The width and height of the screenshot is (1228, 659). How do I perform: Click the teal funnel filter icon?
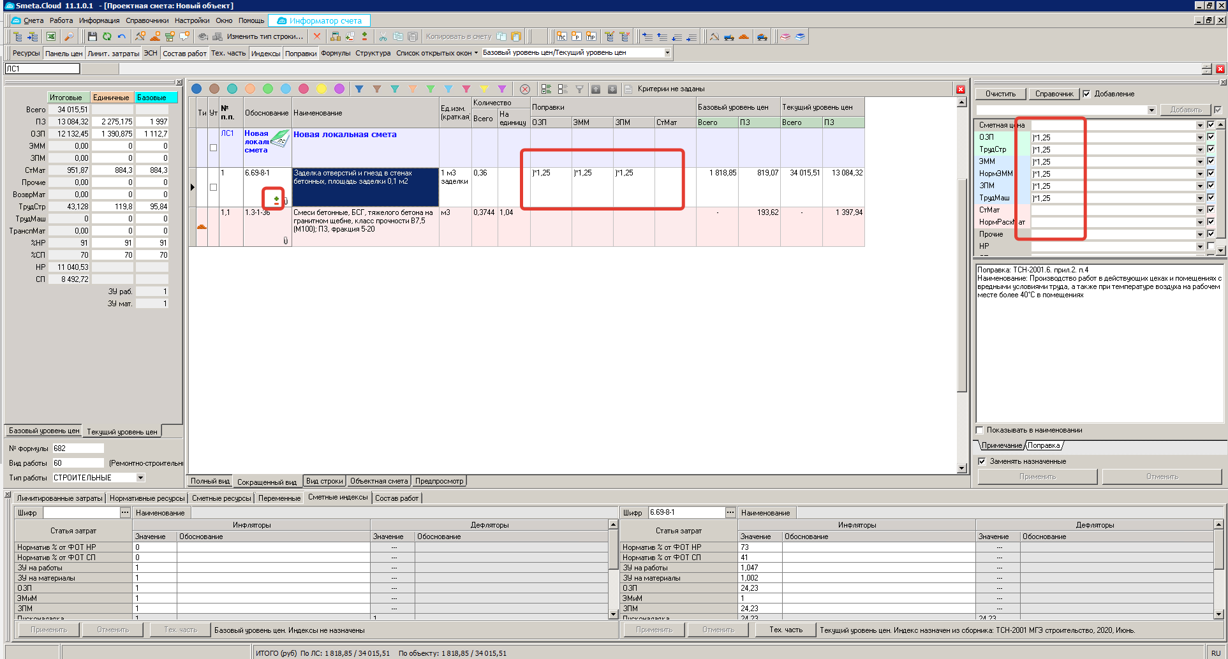pos(395,89)
